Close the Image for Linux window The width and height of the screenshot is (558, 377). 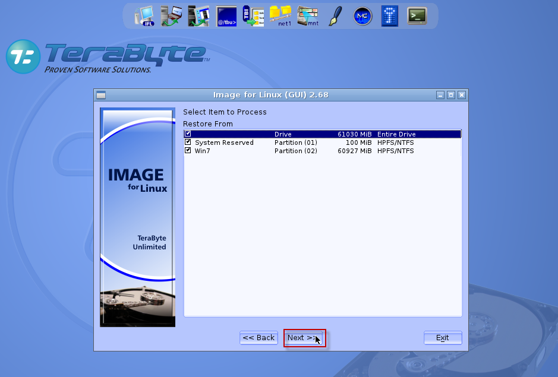tap(462, 95)
